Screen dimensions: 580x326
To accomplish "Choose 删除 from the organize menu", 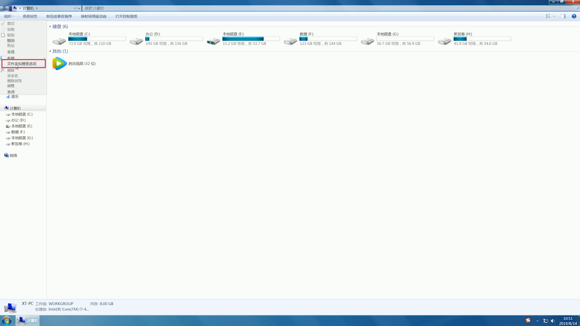I will [x=11, y=70].
